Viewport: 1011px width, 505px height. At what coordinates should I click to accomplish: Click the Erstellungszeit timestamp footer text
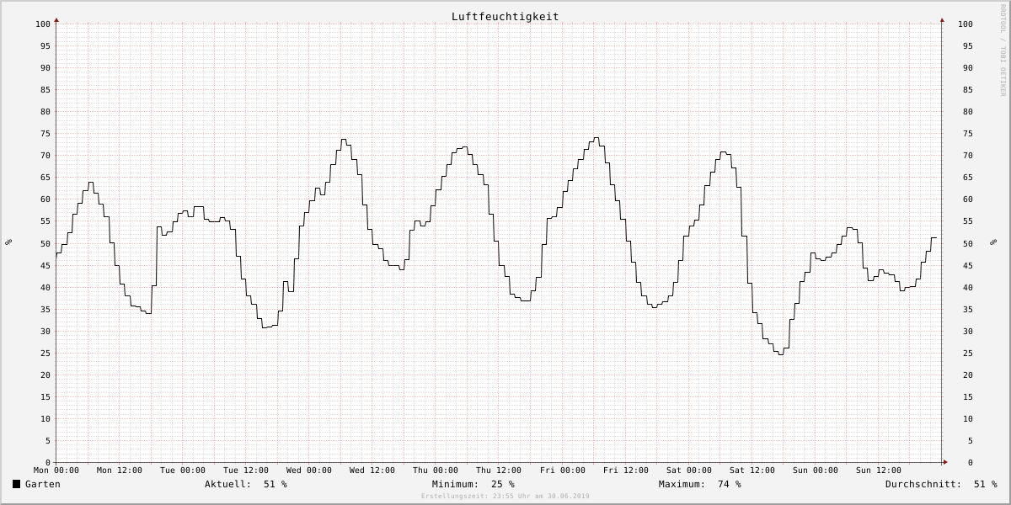tap(505, 497)
